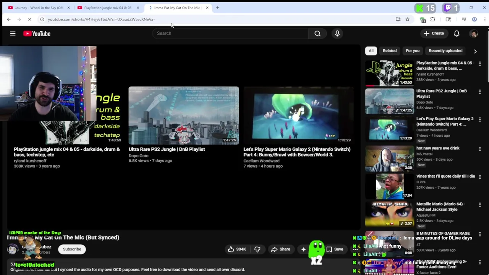Save the video to a playlist
The image size is (489, 275).
pyautogui.click(x=335, y=249)
